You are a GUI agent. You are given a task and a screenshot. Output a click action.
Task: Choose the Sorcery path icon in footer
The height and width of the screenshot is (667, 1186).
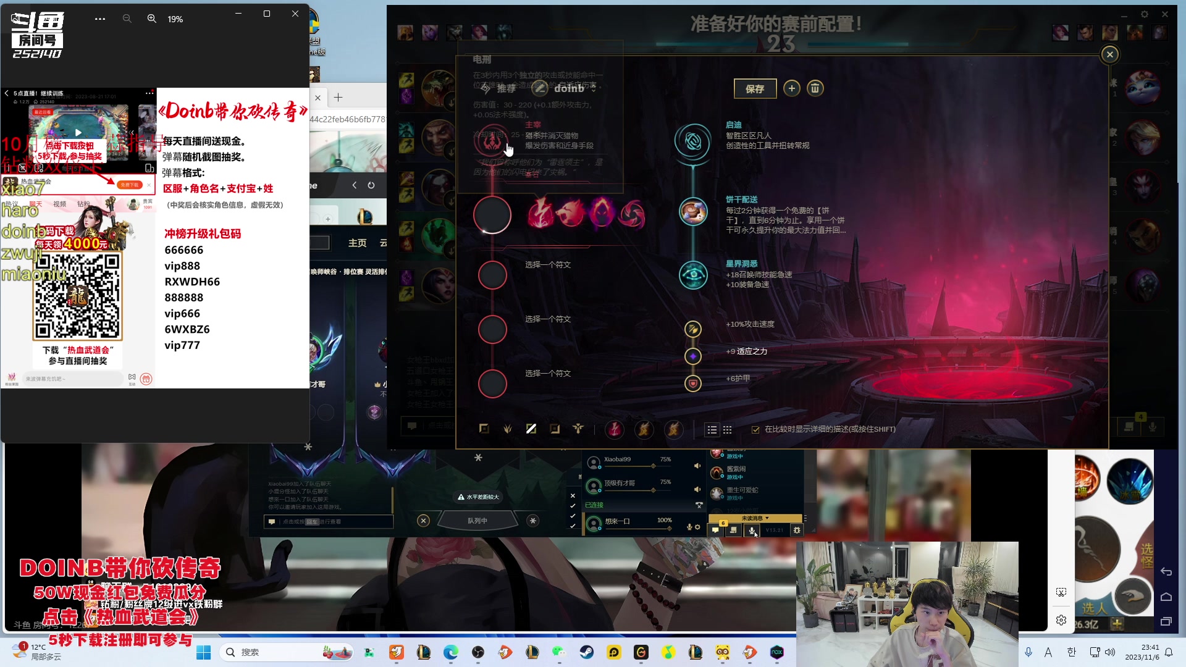tap(531, 429)
